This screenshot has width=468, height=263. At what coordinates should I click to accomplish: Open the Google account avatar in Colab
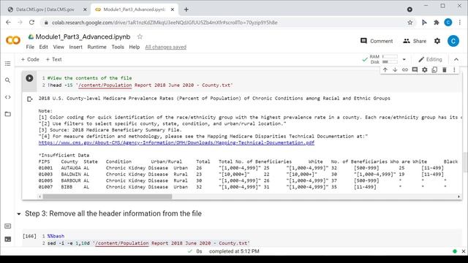pos(453,41)
